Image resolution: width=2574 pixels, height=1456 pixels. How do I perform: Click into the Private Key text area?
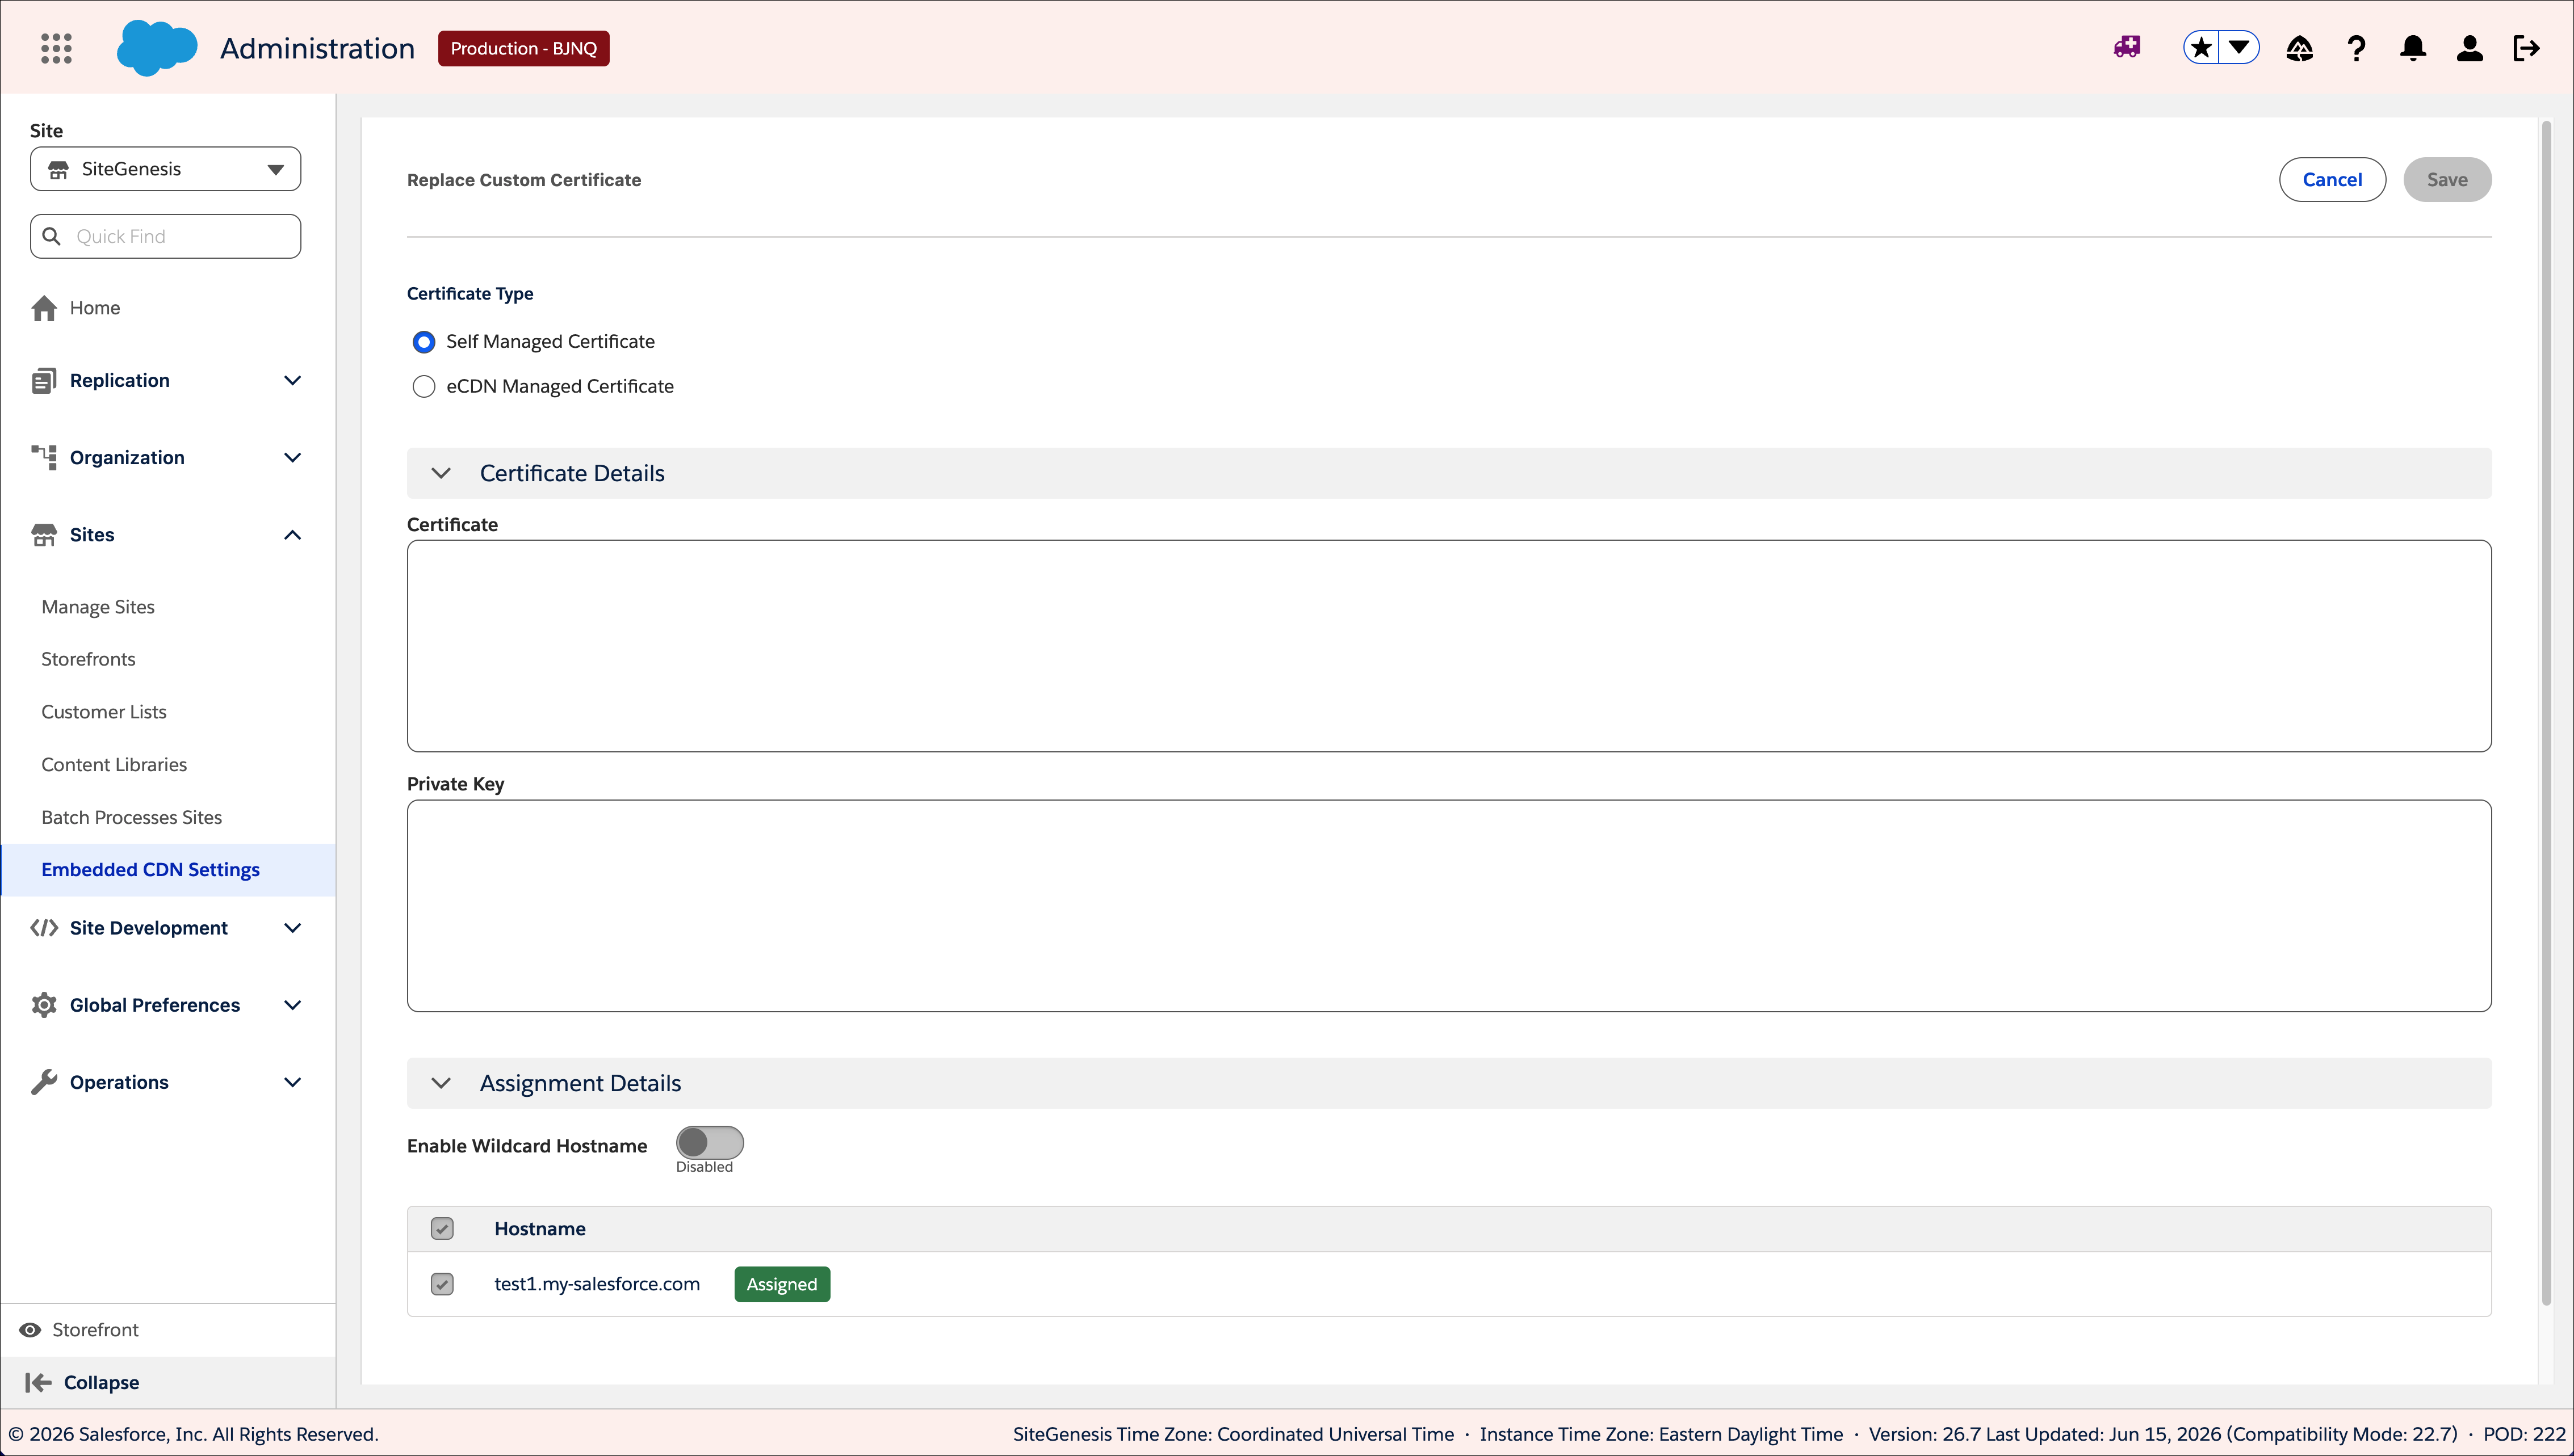1449,906
